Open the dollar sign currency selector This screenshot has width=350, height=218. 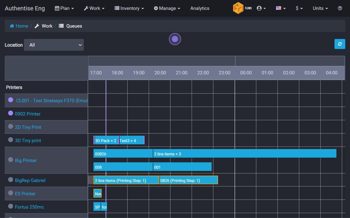coord(297,8)
